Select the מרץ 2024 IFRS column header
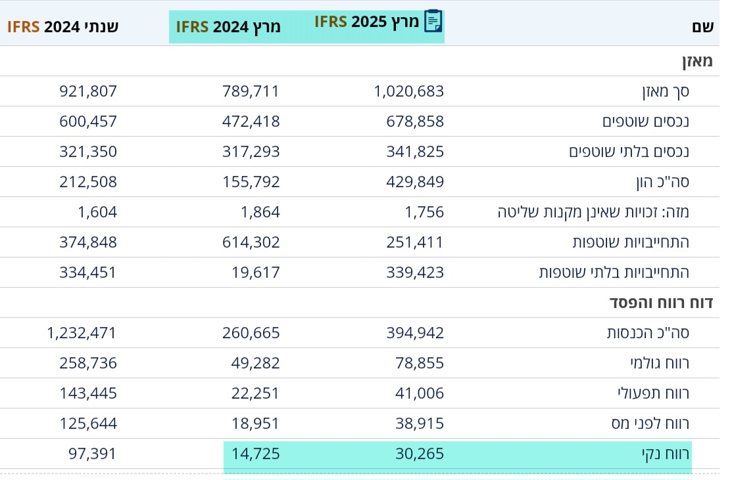The image size is (734, 480). [x=228, y=27]
